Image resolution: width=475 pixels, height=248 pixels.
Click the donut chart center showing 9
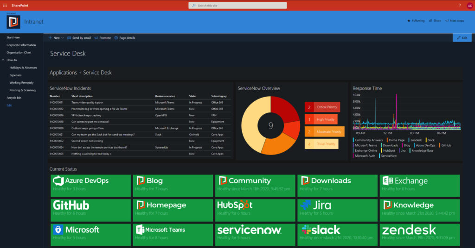coord(270,125)
